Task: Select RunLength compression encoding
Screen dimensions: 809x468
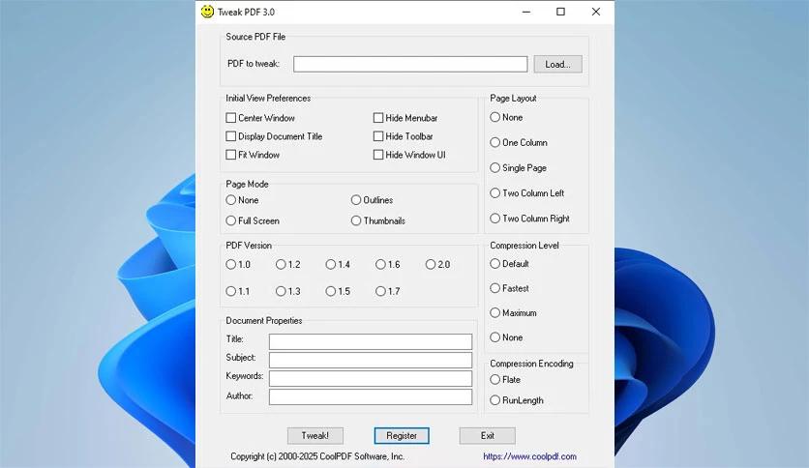Action: coord(495,400)
